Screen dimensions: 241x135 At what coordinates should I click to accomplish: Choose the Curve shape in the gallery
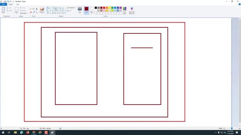[x=50, y=8]
